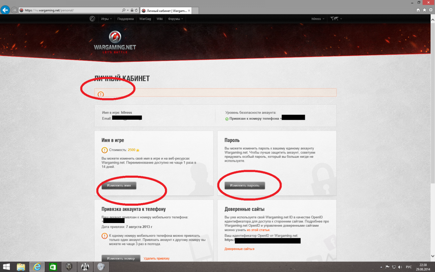
Task: Click the orange warning icon in notification bar
Action: (101, 94)
